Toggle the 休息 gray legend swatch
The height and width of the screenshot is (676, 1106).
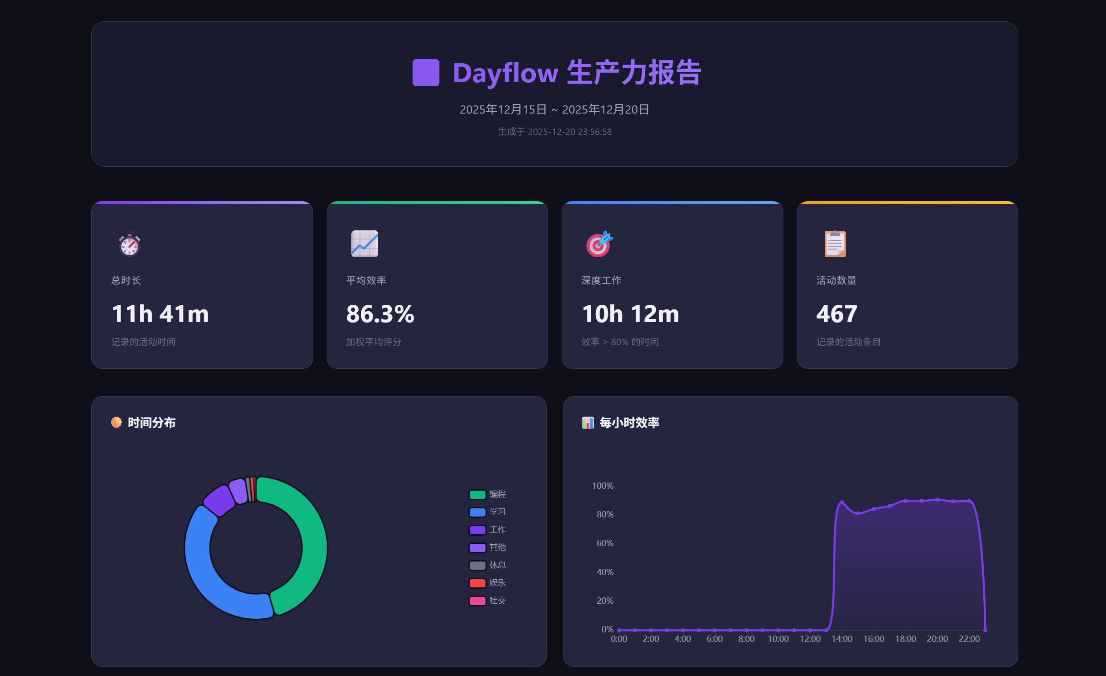(477, 565)
